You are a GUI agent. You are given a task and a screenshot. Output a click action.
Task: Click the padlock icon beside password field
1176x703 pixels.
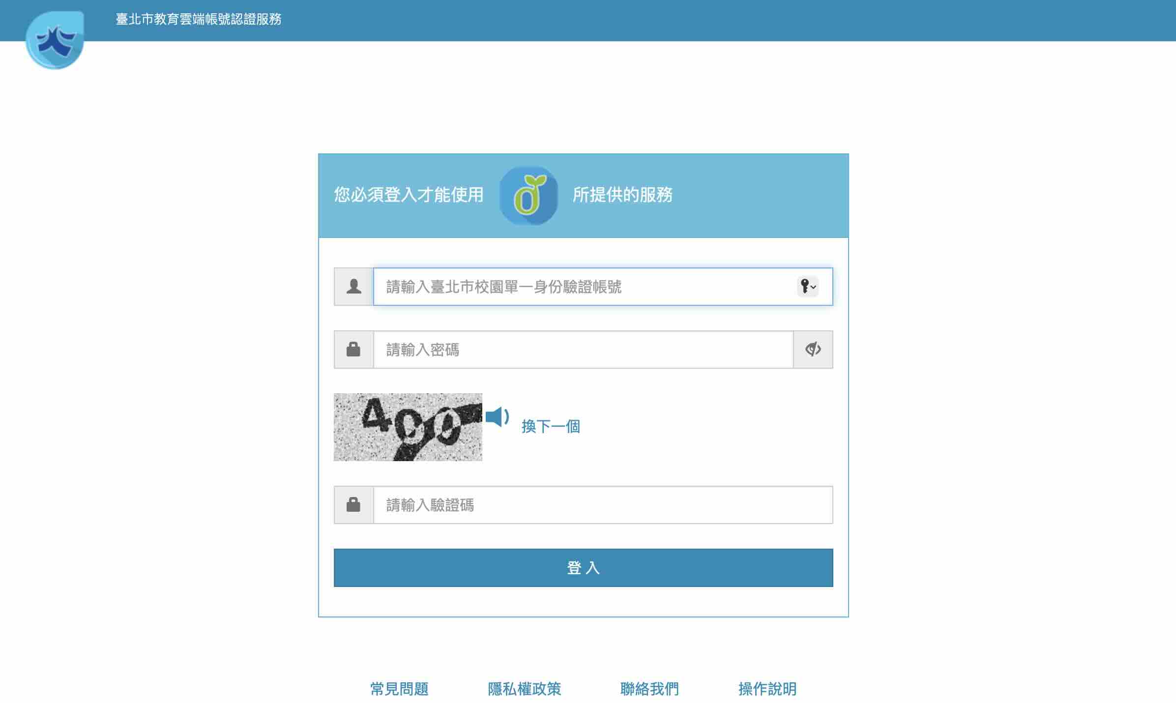click(353, 350)
